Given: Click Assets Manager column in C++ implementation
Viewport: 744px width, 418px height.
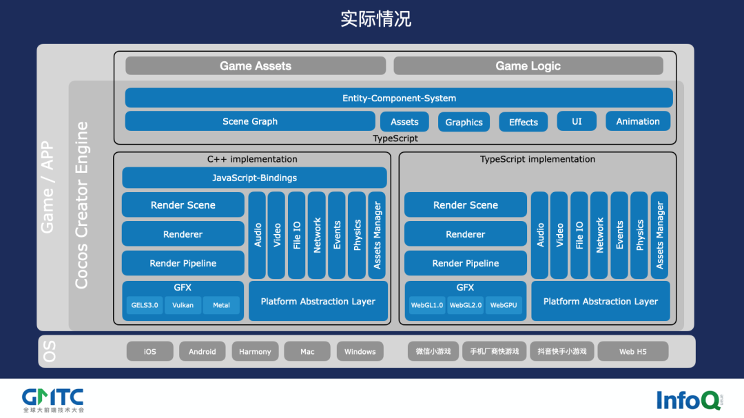Looking at the screenshot, I should coord(378,236).
